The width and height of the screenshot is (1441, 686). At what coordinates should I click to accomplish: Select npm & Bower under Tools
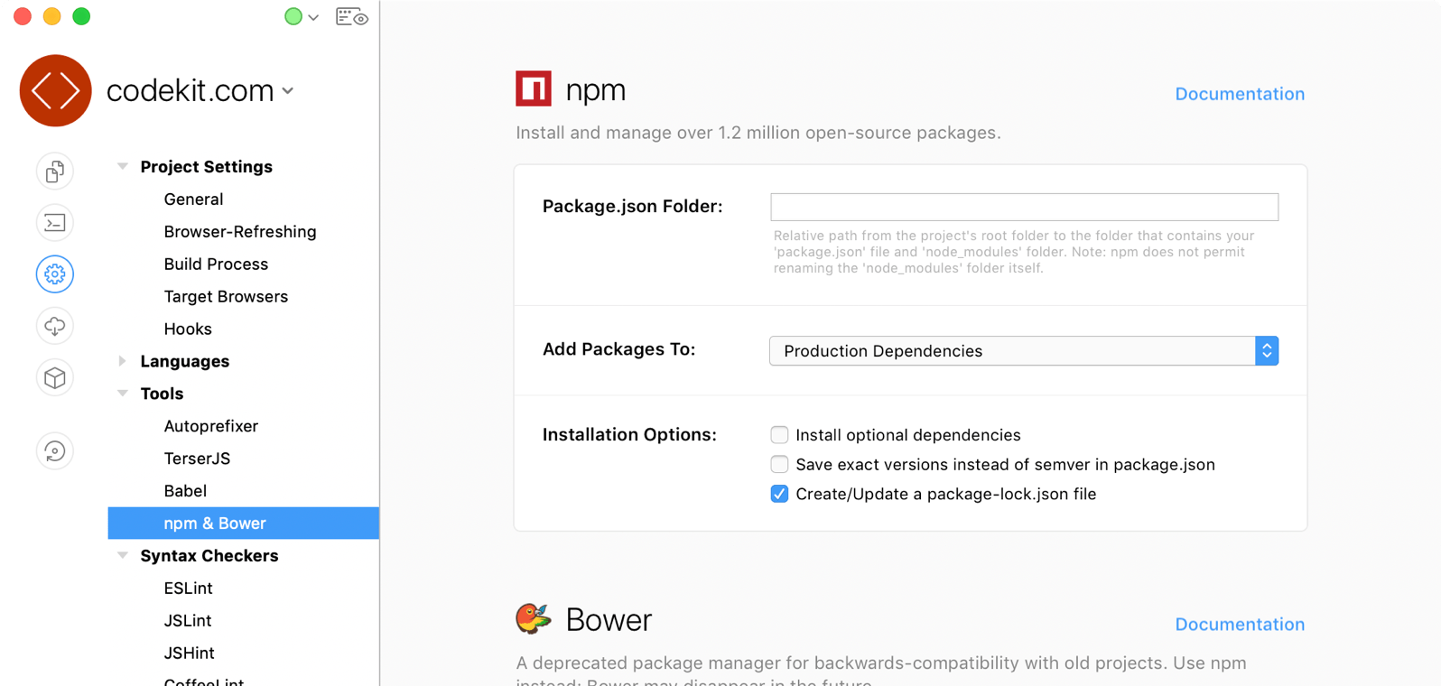[244, 524]
